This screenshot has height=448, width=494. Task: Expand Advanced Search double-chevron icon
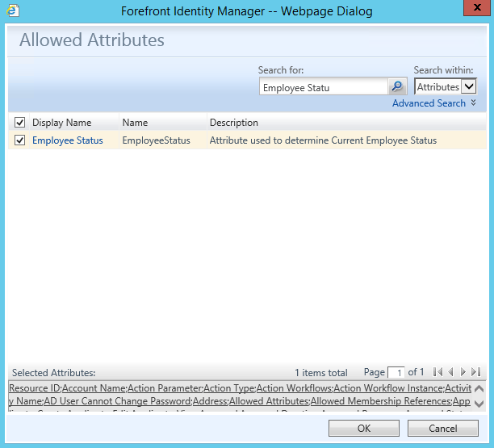tap(473, 103)
